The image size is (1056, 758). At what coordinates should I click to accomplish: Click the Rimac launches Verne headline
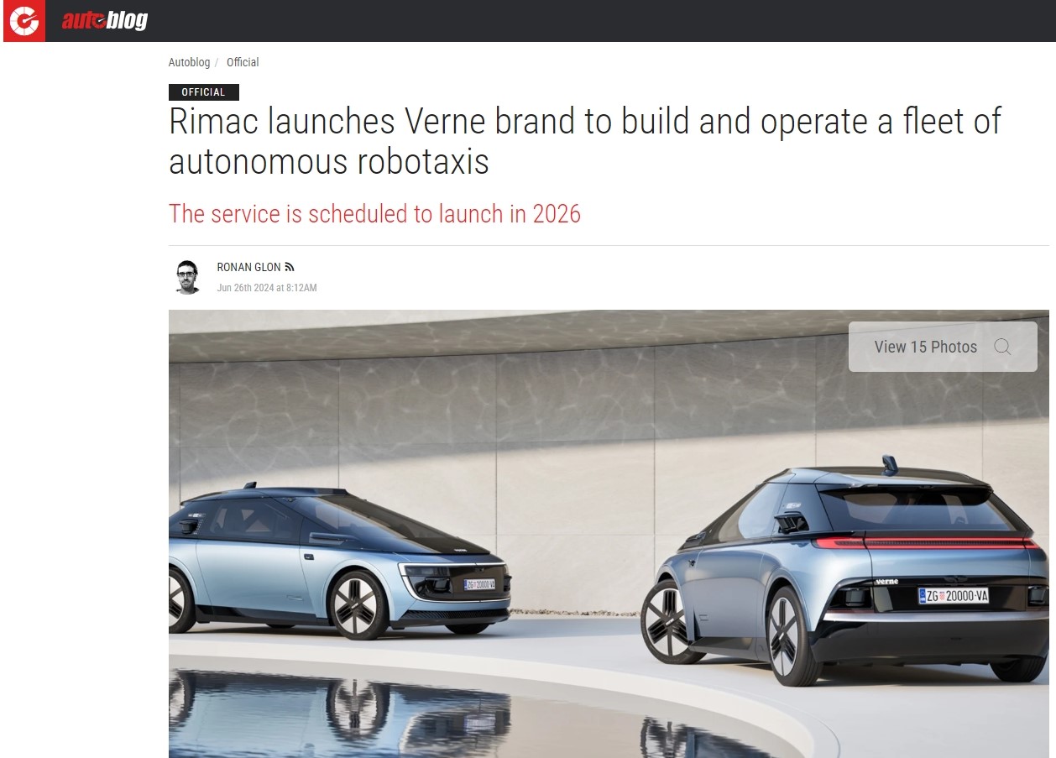pyautogui.click(x=585, y=141)
